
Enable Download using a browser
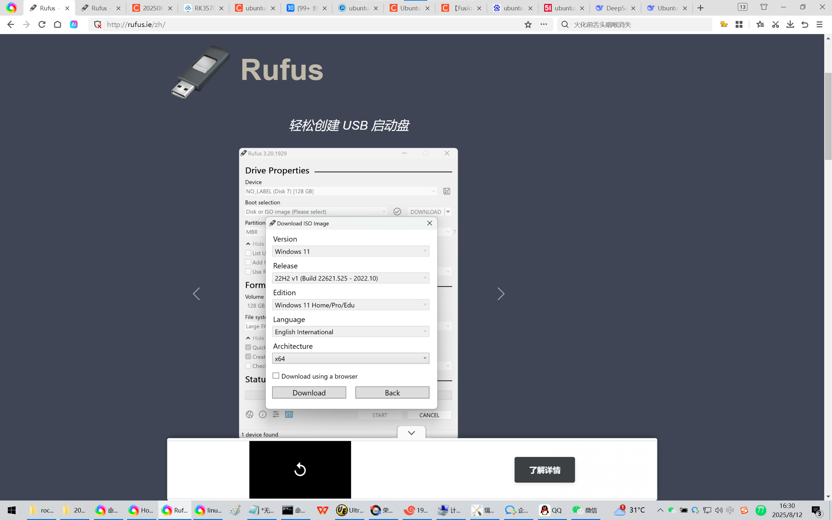point(276,376)
